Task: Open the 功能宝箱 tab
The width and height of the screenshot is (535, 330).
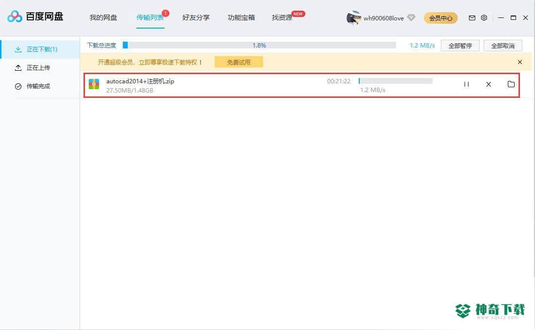Action: click(x=241, y=17)
